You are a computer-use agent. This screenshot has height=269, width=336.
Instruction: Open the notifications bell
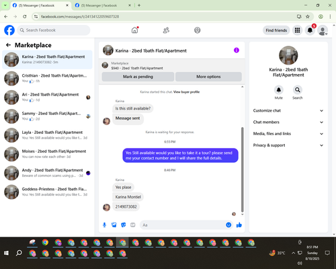[310, 30]
